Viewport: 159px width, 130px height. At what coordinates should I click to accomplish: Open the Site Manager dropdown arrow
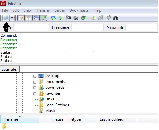[x=12, y=18]
